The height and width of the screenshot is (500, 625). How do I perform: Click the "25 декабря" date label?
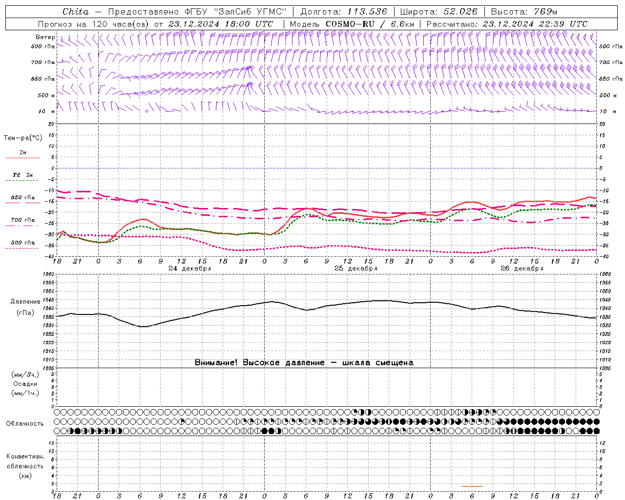pyautogui.click(x=356, y=269)
